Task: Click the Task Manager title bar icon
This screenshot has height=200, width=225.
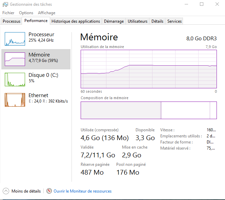Action: 5,4
